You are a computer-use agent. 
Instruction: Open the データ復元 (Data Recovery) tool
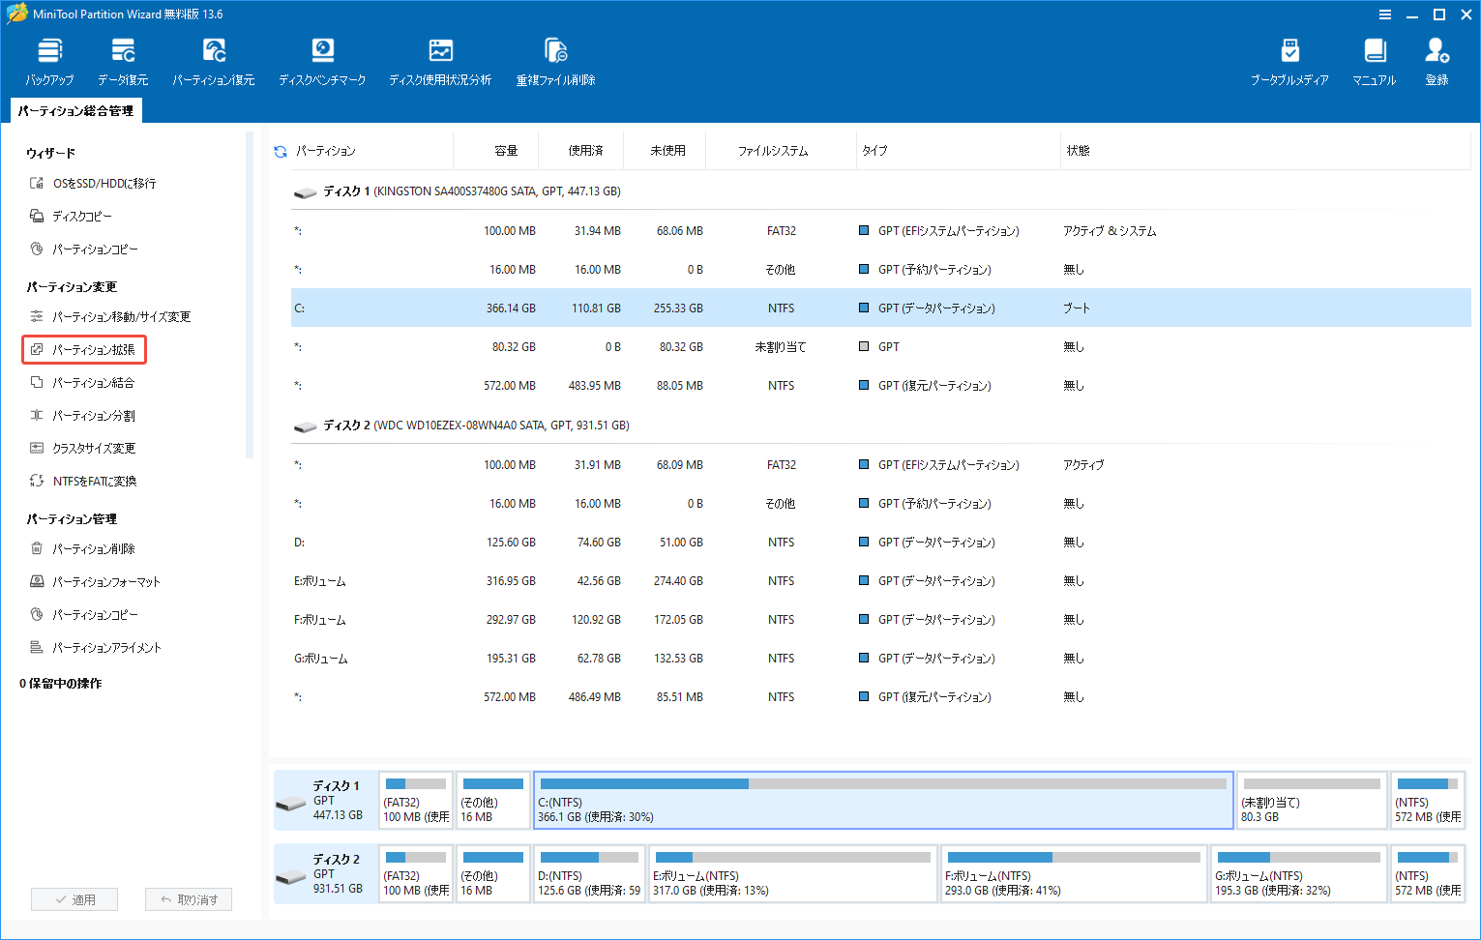tap(122, 60)
